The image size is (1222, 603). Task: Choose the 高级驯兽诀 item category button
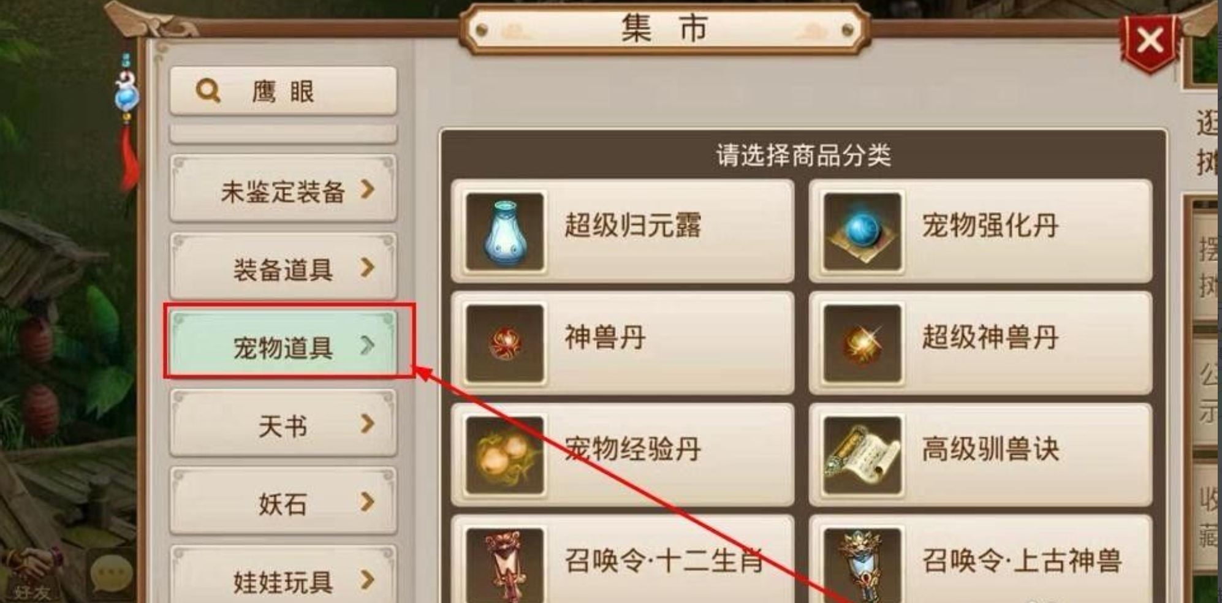click(x=981, y=455)
